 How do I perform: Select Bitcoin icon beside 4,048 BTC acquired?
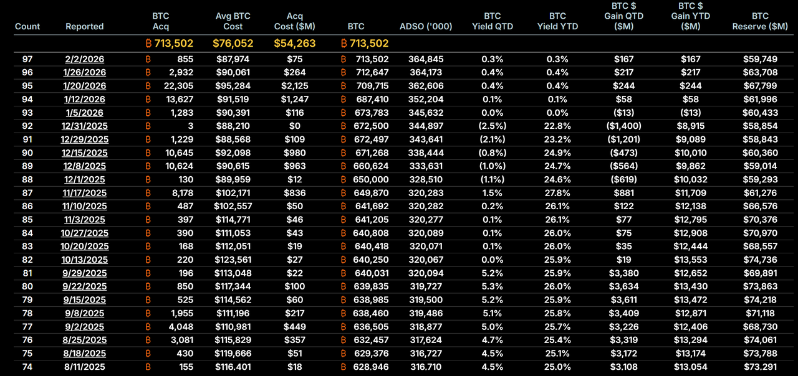click(148, 327)
